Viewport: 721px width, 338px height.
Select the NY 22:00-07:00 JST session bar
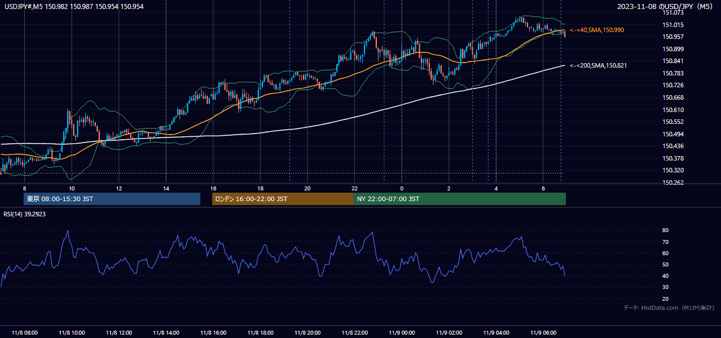click(x=460, y=199)
